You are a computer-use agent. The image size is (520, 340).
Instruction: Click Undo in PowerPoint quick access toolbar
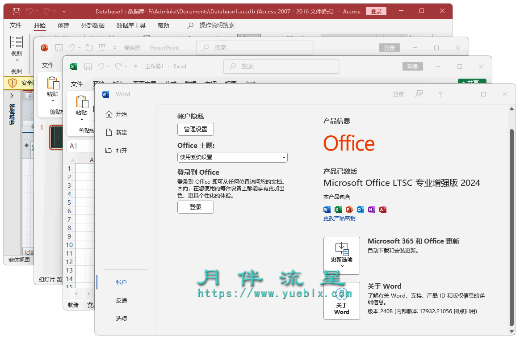72,48
